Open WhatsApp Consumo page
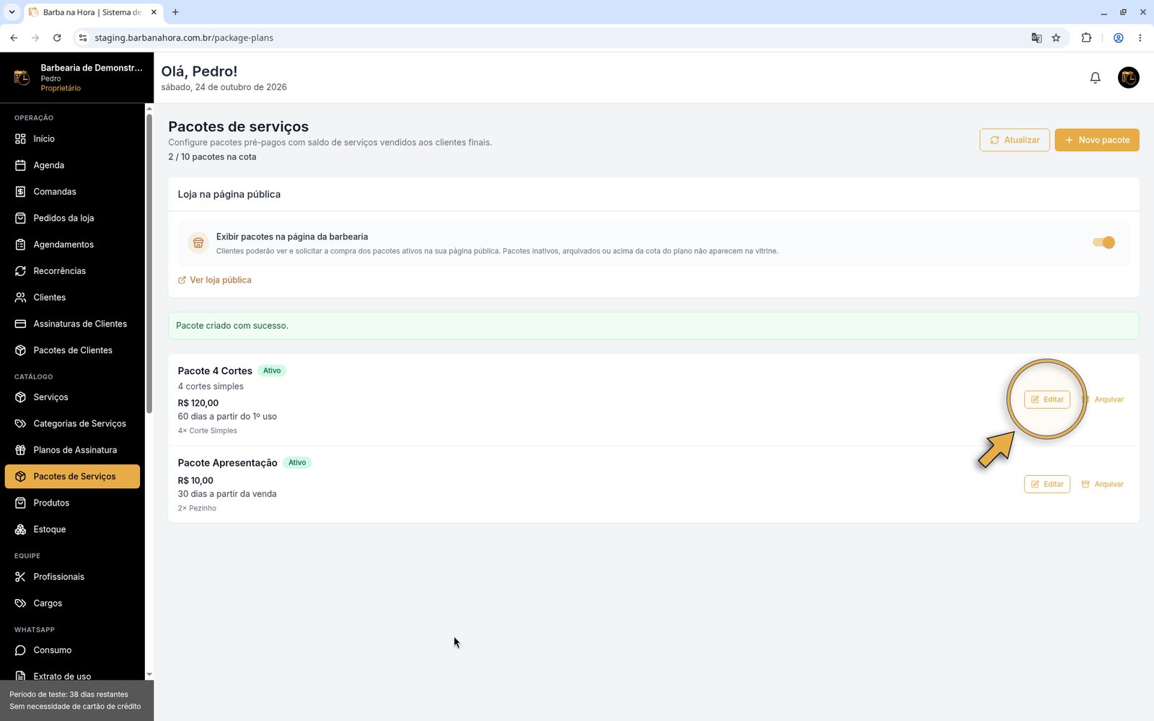This screenshot has height=721, width=1154. click(72, 650)
